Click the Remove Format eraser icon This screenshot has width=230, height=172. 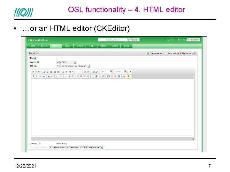pyautogui.click(x=96, y=72)
